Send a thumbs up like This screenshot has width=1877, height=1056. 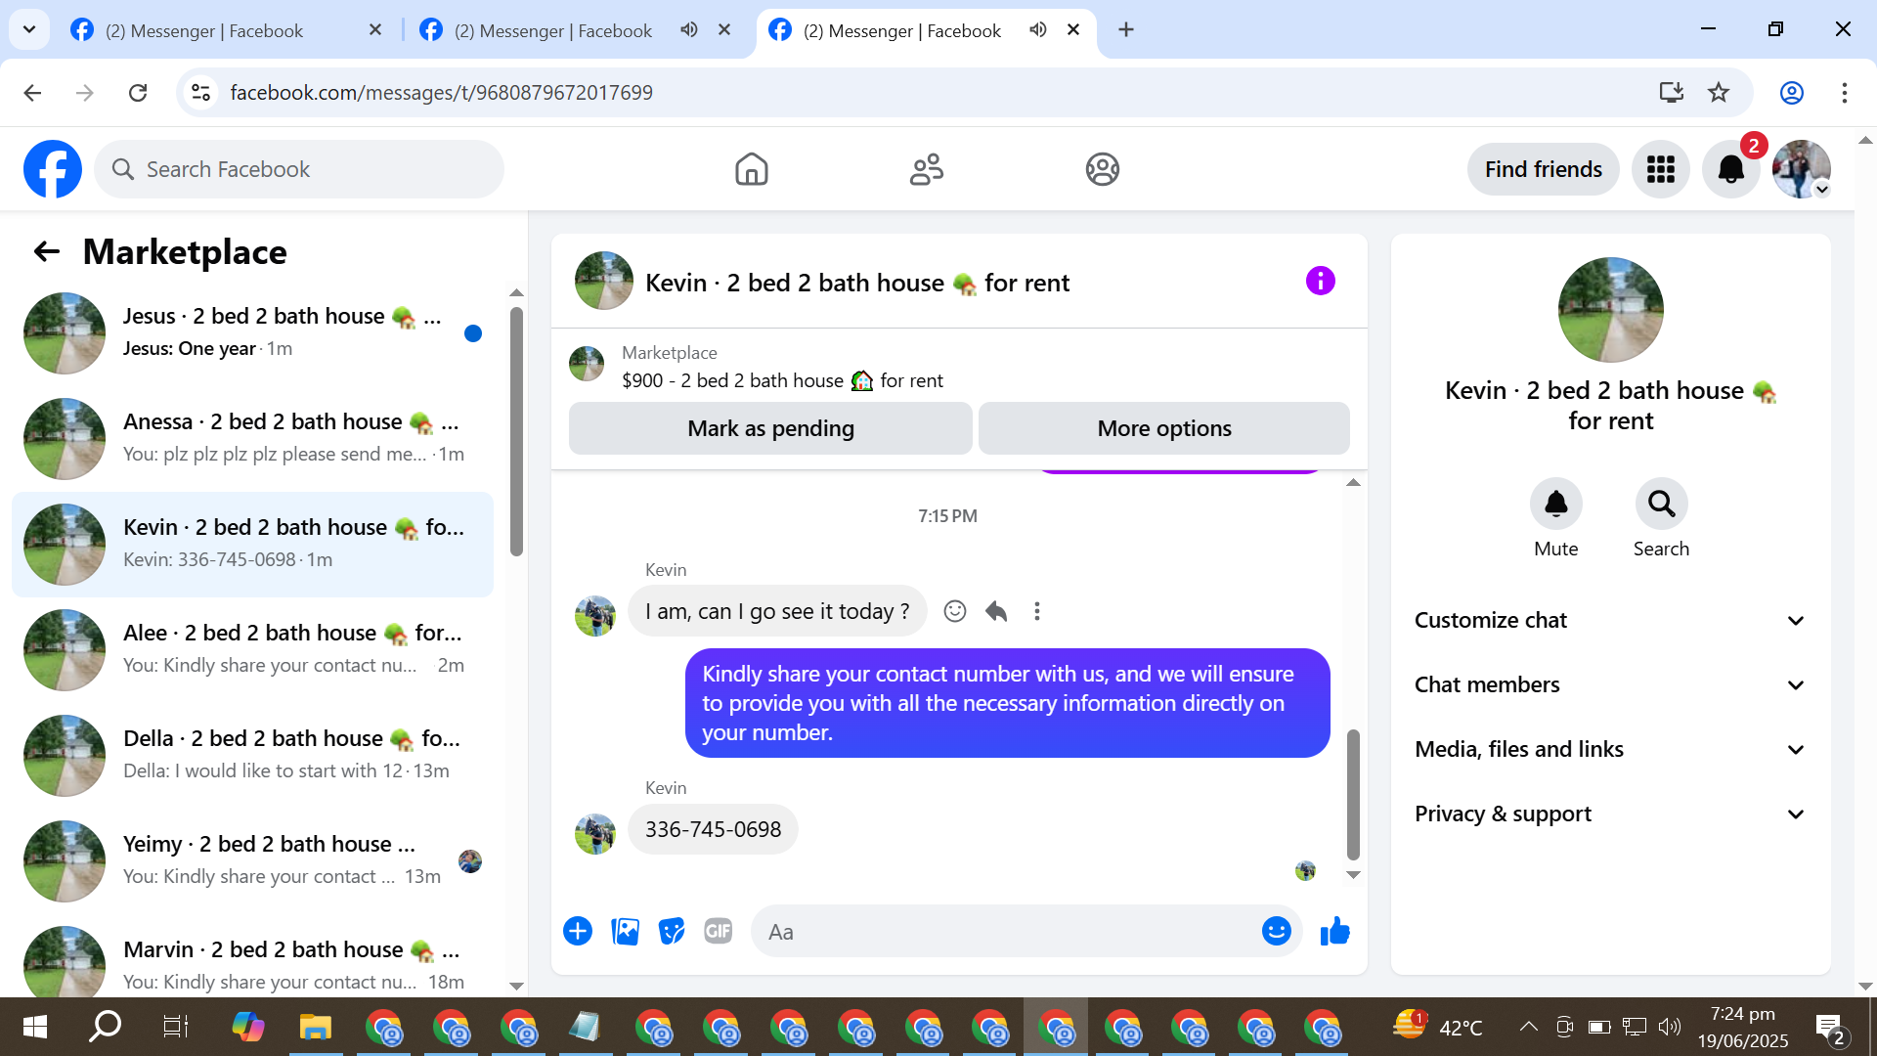tap(1334, 931)
